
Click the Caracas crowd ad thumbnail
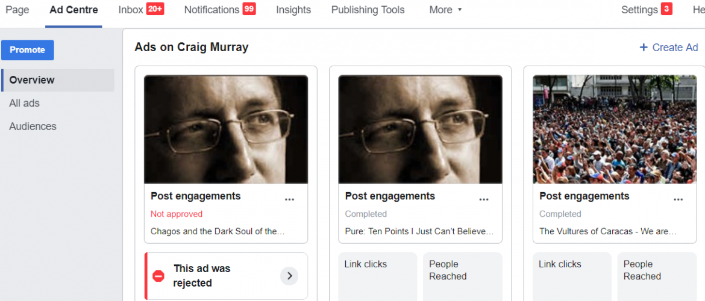[615, 129]
